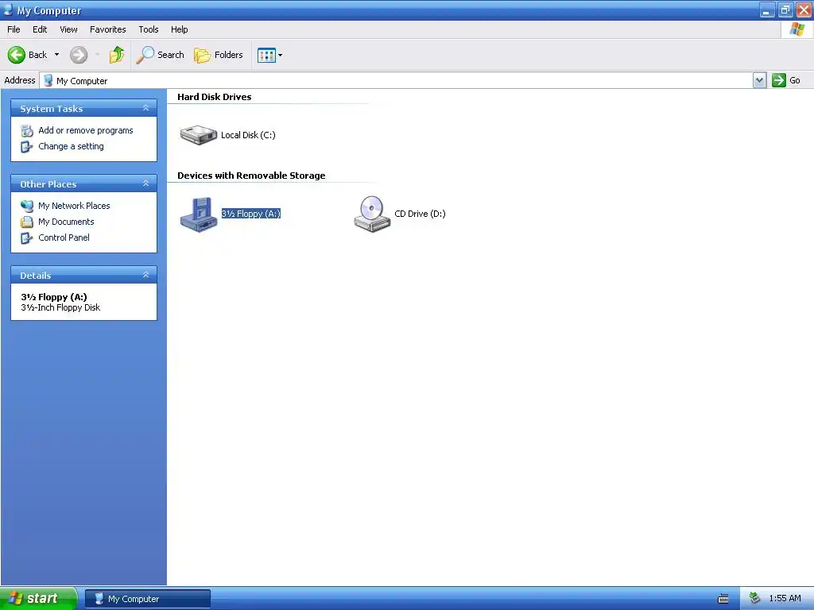The width and height of the screenshot is (814, 610).
Task: Click the Control Panel icon
Action: point(26,238)
